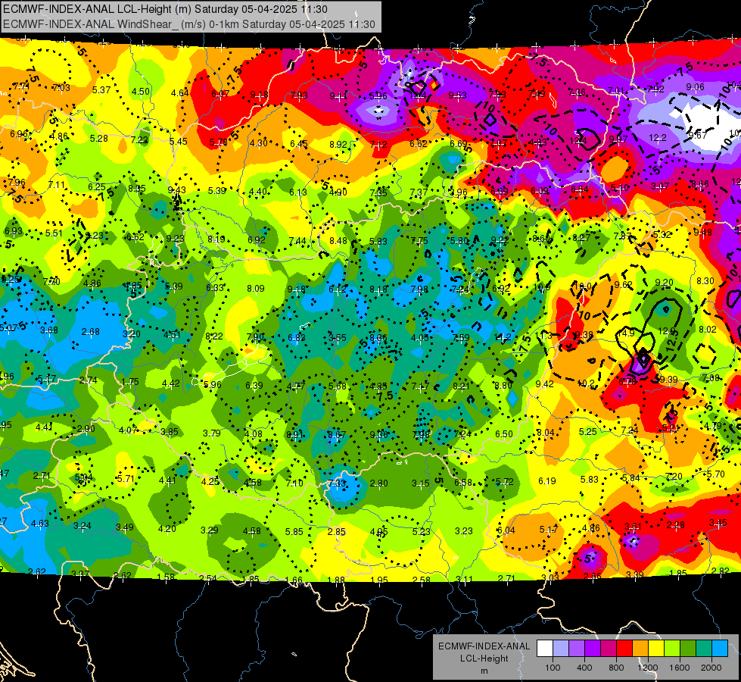Click the wind shear value 3.68
The image size is (741, 682).
(x=49, y=330)
